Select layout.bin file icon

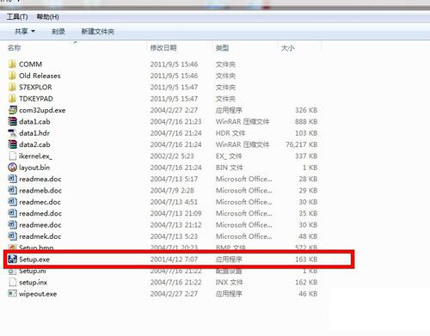pos(13,168)
